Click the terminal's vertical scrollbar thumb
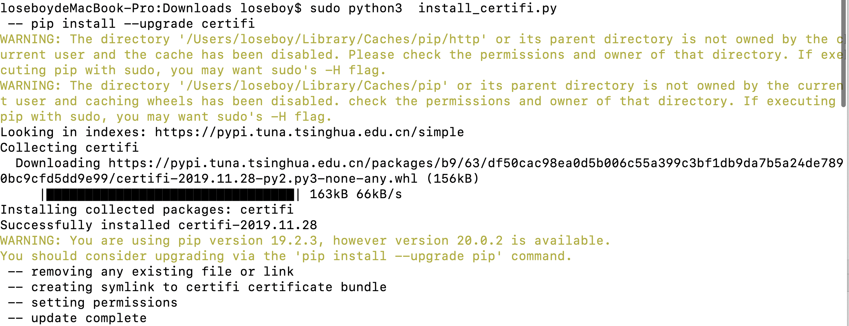Screen dimensions: 849x326 (845, 53)
